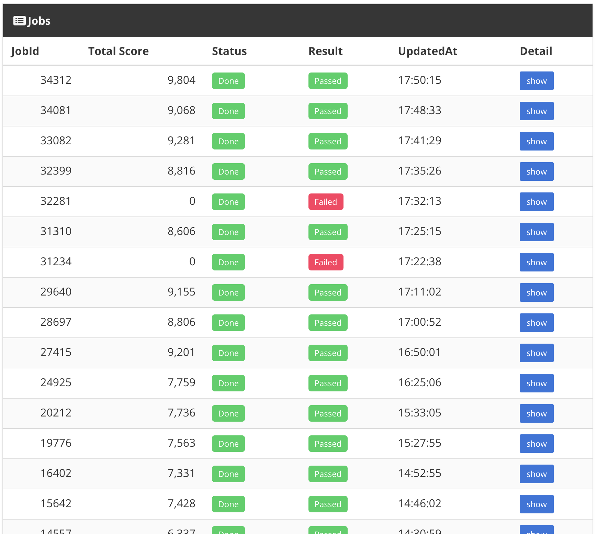
Task: Click the Result column header
Action: (326, 51)
